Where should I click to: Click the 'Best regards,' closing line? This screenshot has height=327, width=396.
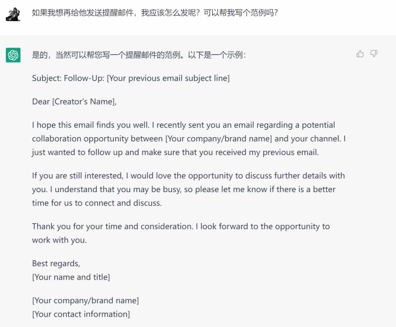point(56,263)
